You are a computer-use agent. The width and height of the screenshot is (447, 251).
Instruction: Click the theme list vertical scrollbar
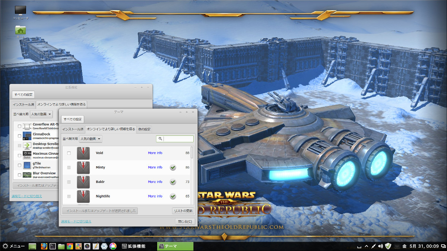click(x=192, y=152)
